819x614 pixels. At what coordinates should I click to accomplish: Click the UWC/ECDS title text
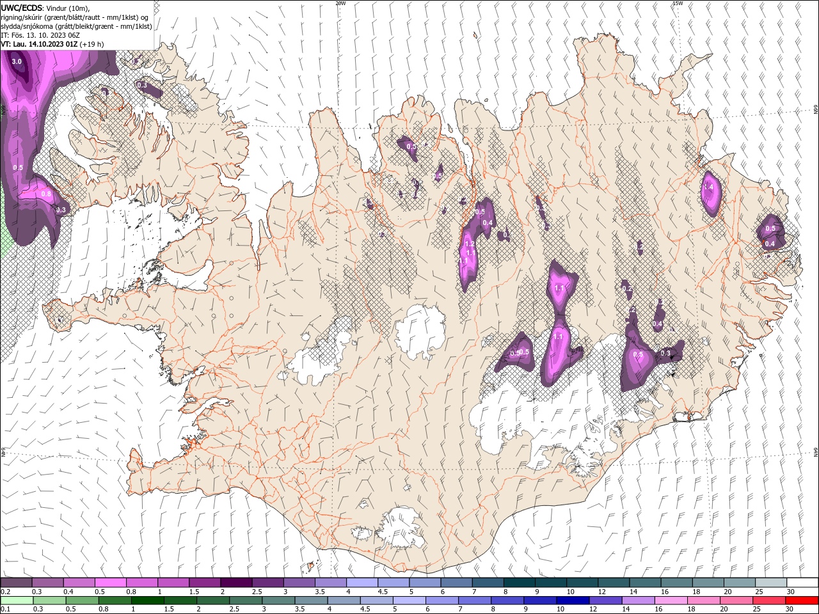22,8
